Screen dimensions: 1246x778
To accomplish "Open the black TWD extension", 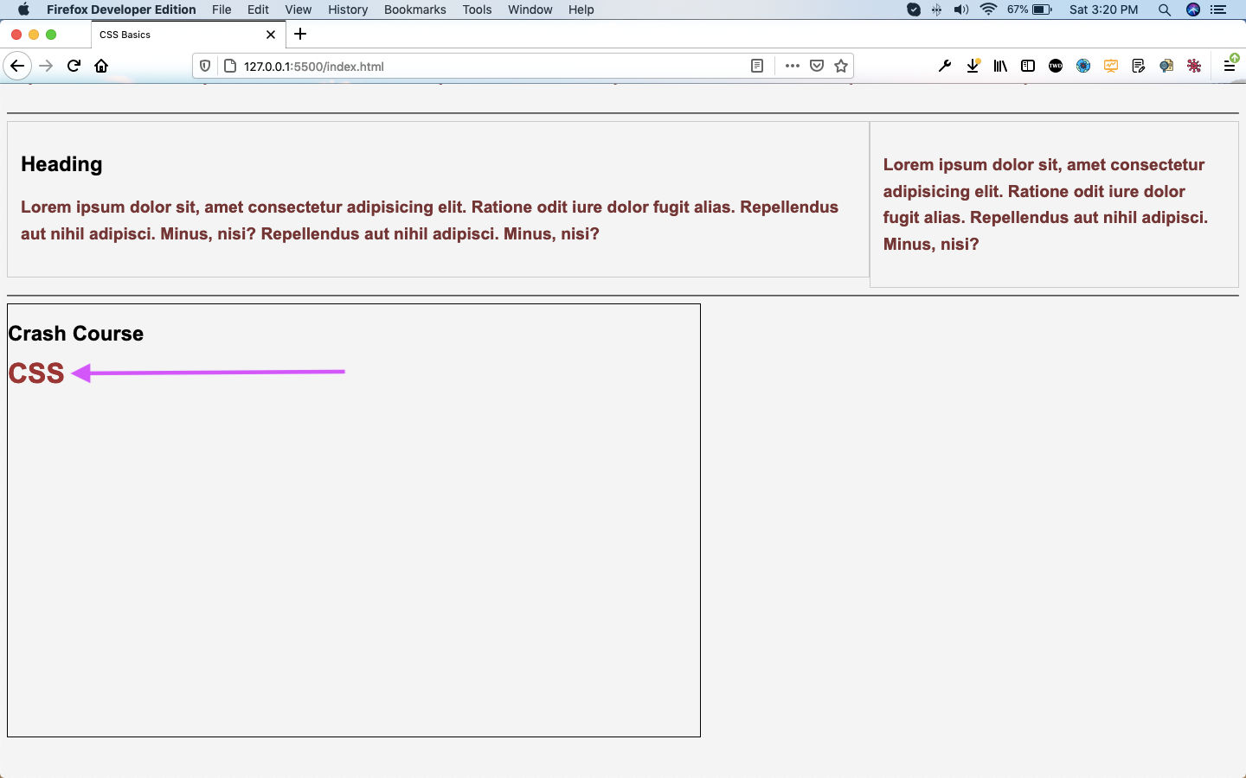I will tap(1056, 66).
